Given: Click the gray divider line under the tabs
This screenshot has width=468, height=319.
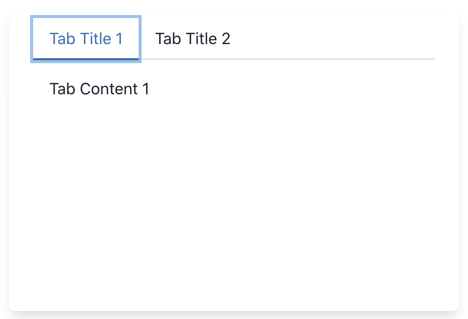Looking at the screenshot, I should (301, 59).
